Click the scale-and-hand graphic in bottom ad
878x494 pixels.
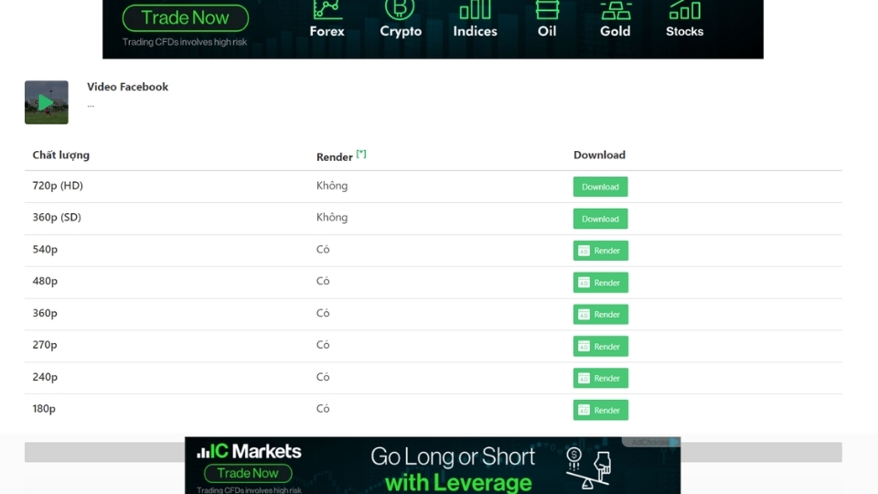click(x=588, y=468)
